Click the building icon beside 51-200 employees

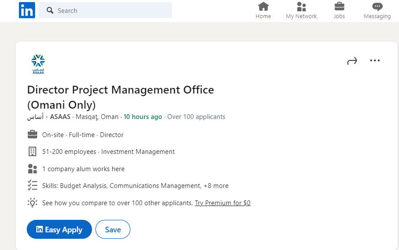pos(32,151)
